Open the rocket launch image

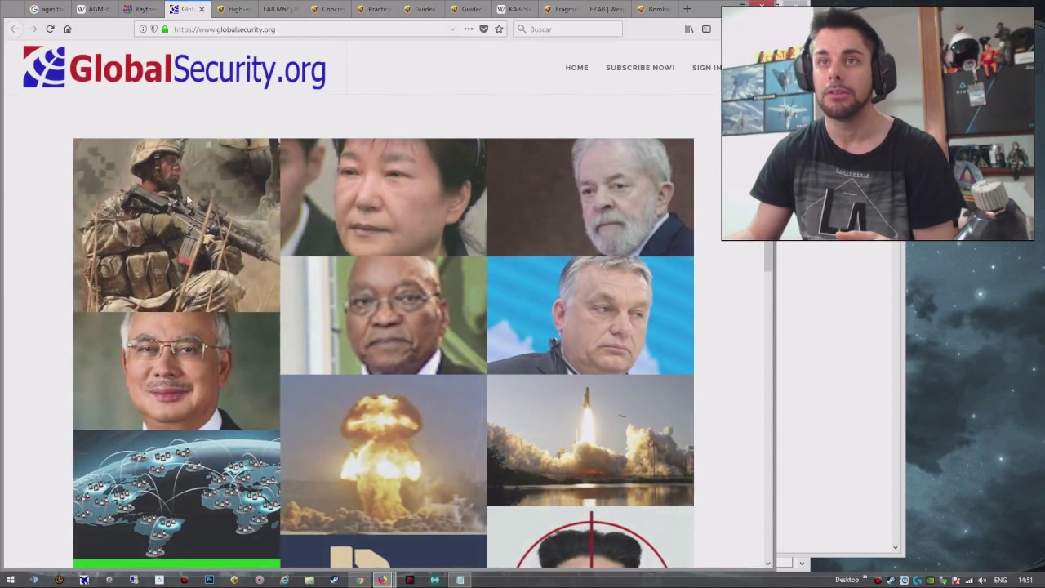(x=590, y=441)
